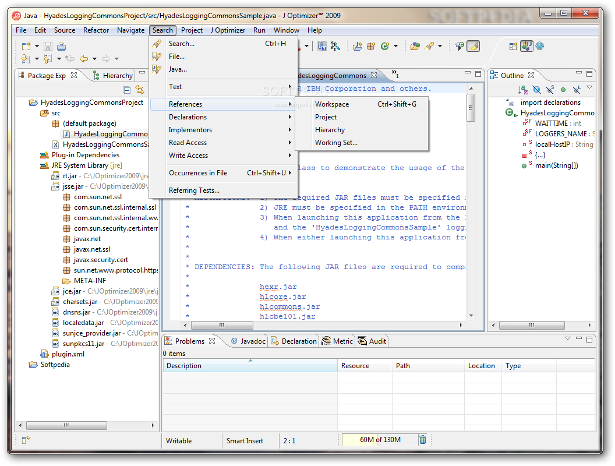Toggle Hide Non-Public Members green dot
This screenshot has width=615, height=466.
pos(563,90)
